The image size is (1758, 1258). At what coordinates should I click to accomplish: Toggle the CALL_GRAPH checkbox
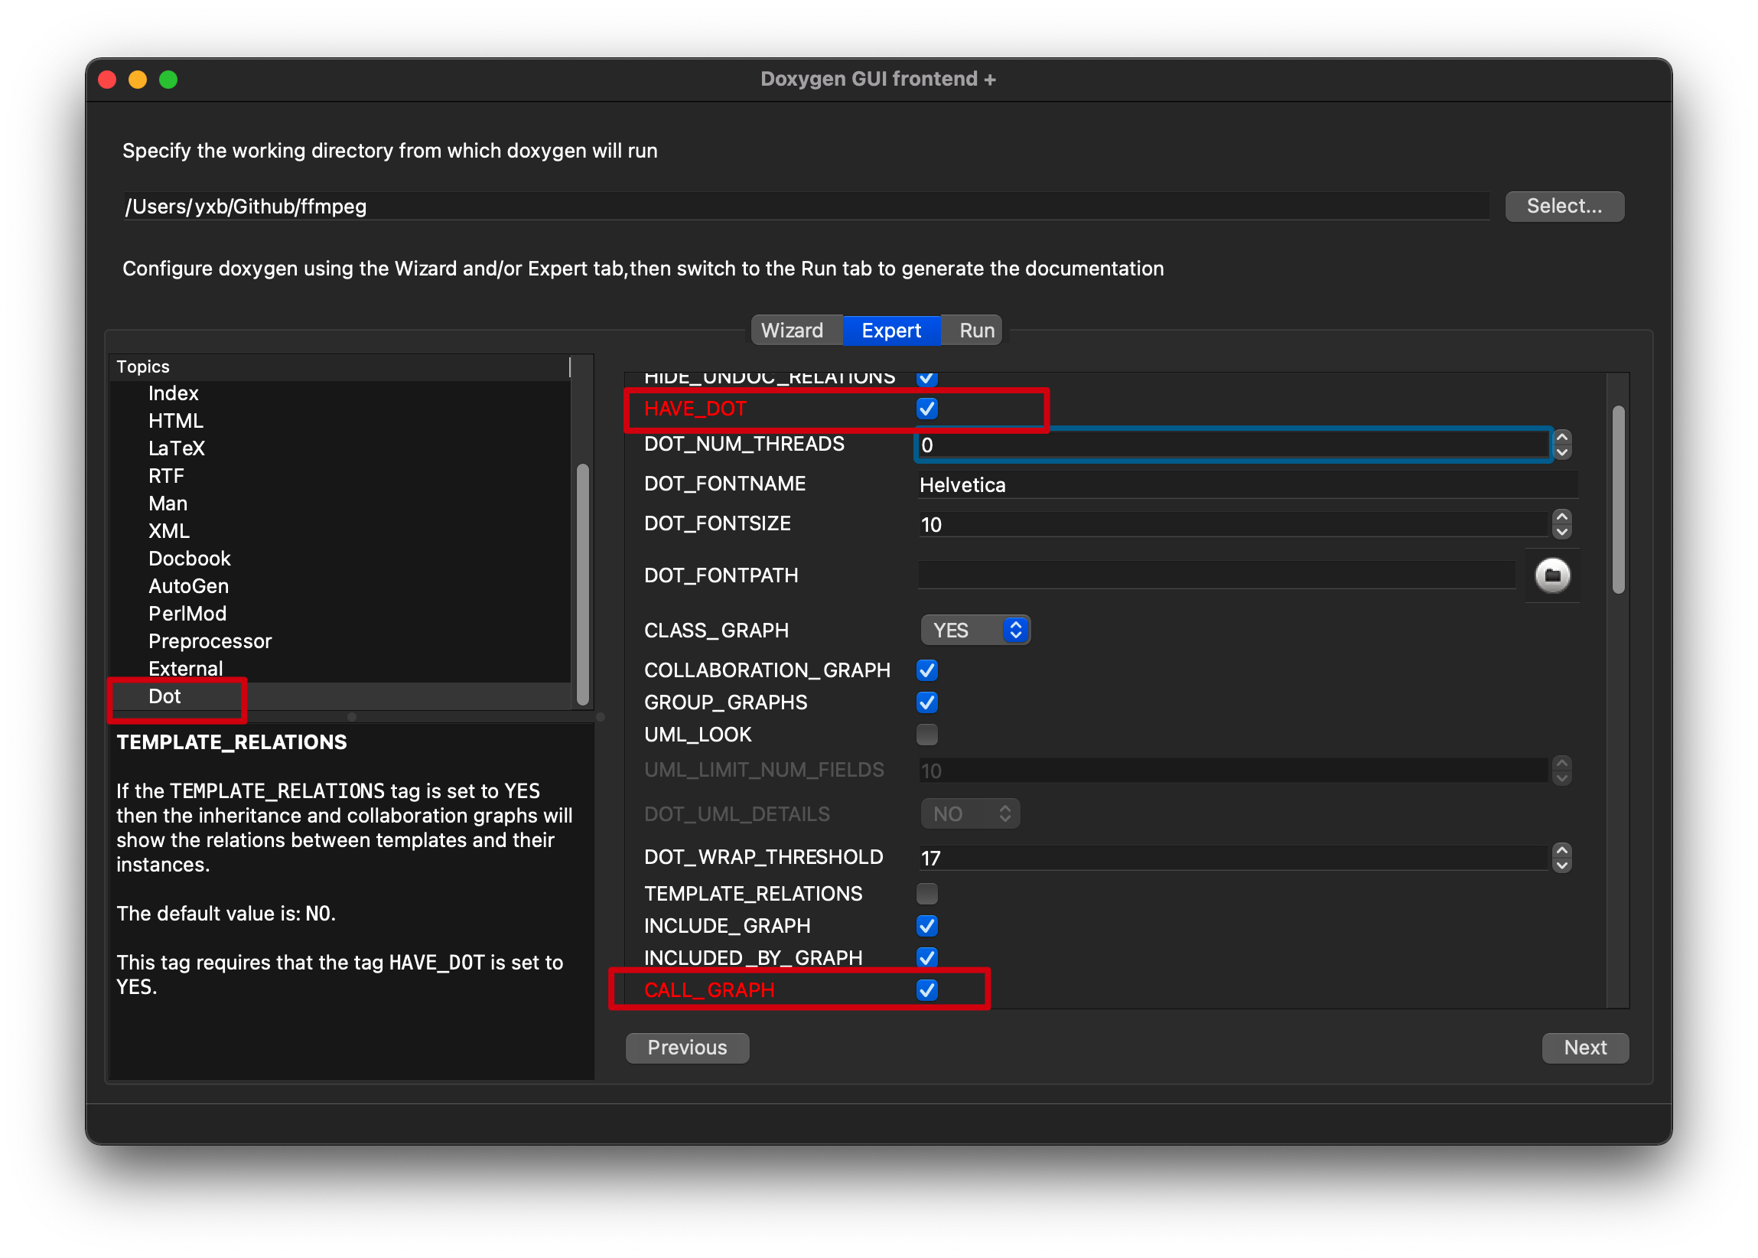[x=927, y=990]
